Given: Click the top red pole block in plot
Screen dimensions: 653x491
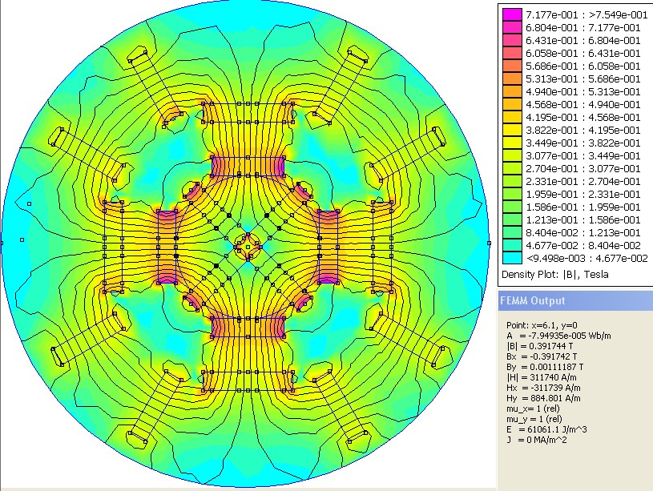Looking at the screenshot, I should (247, 166).
